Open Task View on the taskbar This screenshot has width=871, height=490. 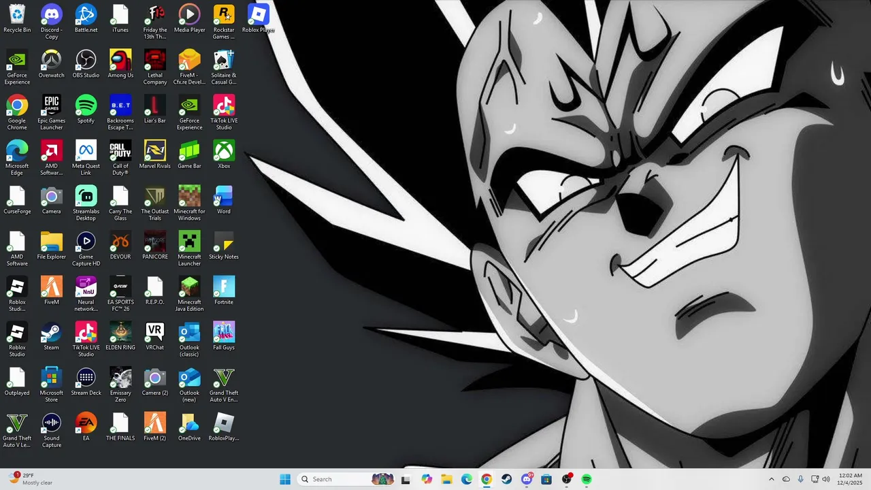(406, 479)
